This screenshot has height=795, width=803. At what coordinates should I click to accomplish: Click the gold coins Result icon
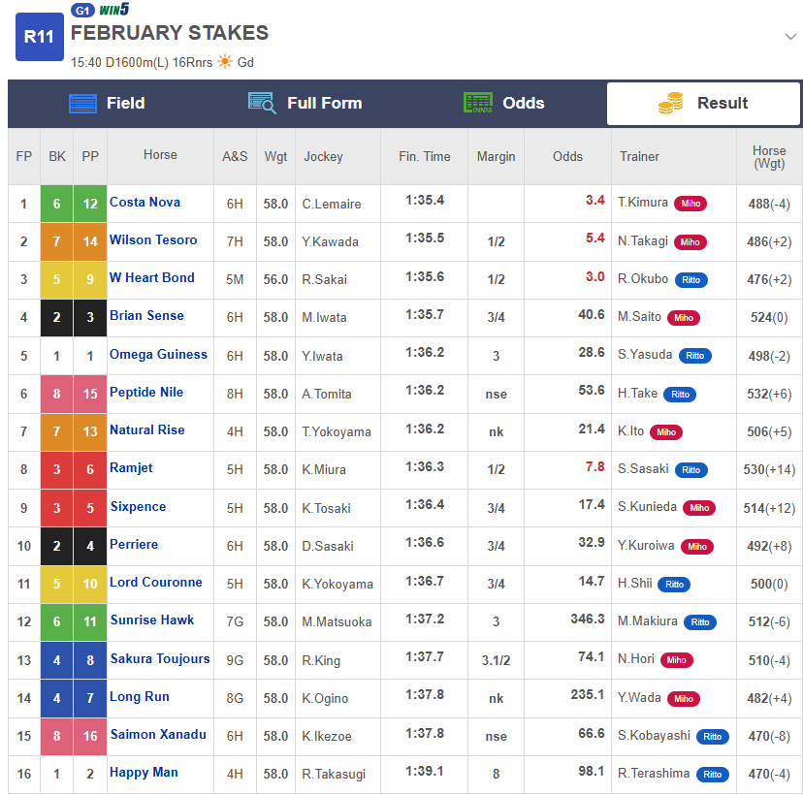pyautogui.click(x=671, y=103)
